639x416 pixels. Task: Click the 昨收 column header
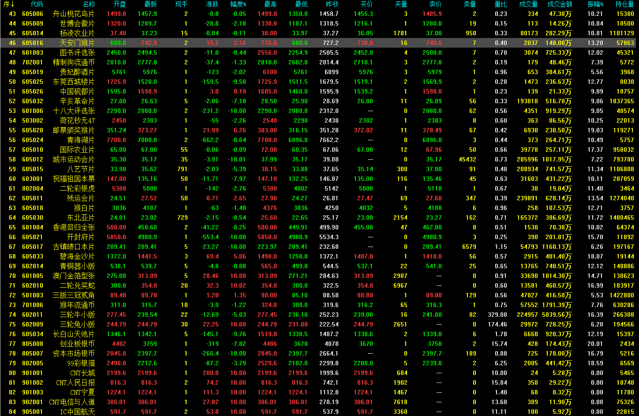tap(332, 4)
